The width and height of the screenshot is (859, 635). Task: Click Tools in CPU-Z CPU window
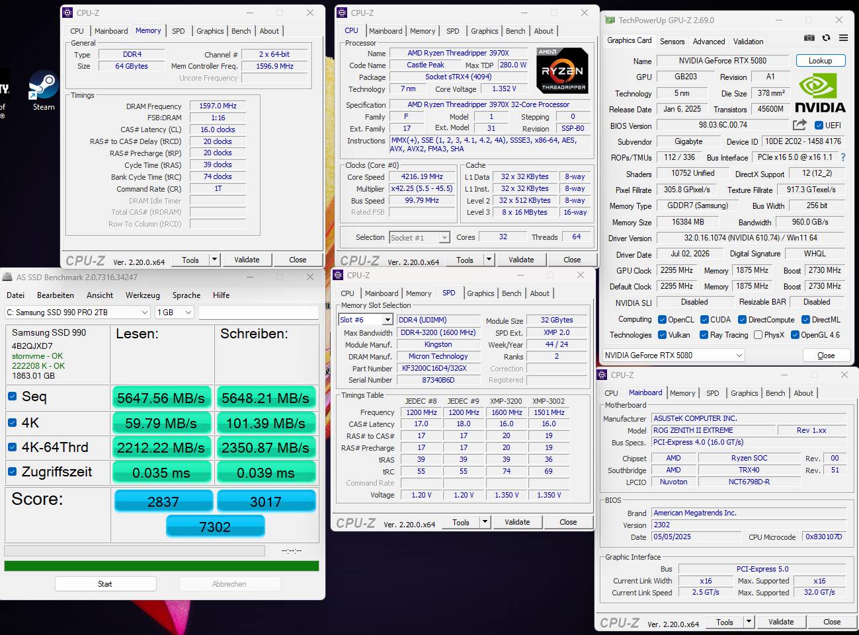pos(465,260)
